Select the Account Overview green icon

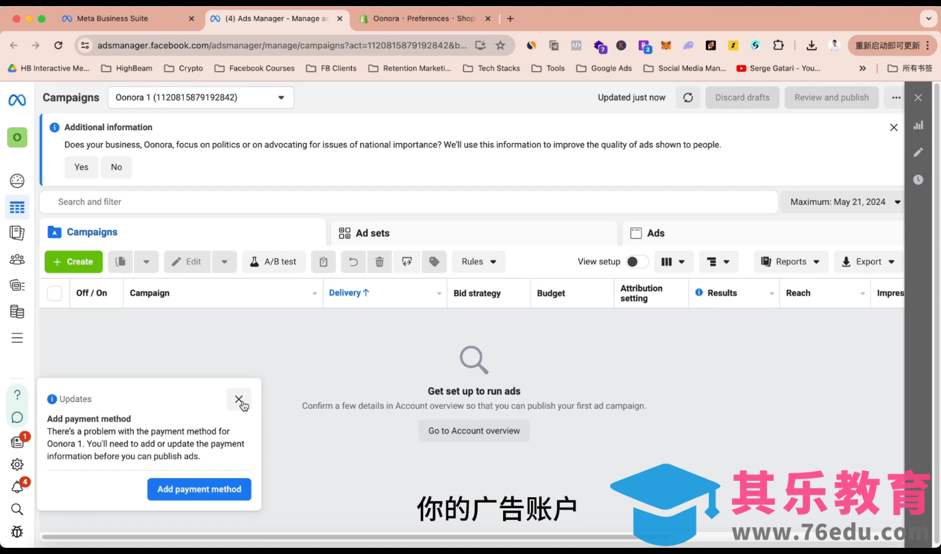(17, 137)
